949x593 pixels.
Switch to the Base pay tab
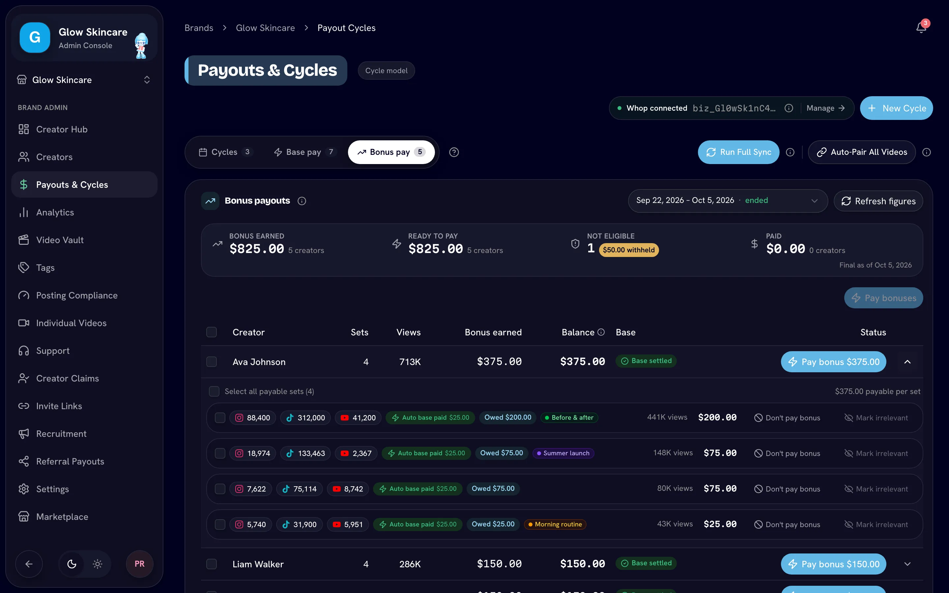click(x=305, y=152)
